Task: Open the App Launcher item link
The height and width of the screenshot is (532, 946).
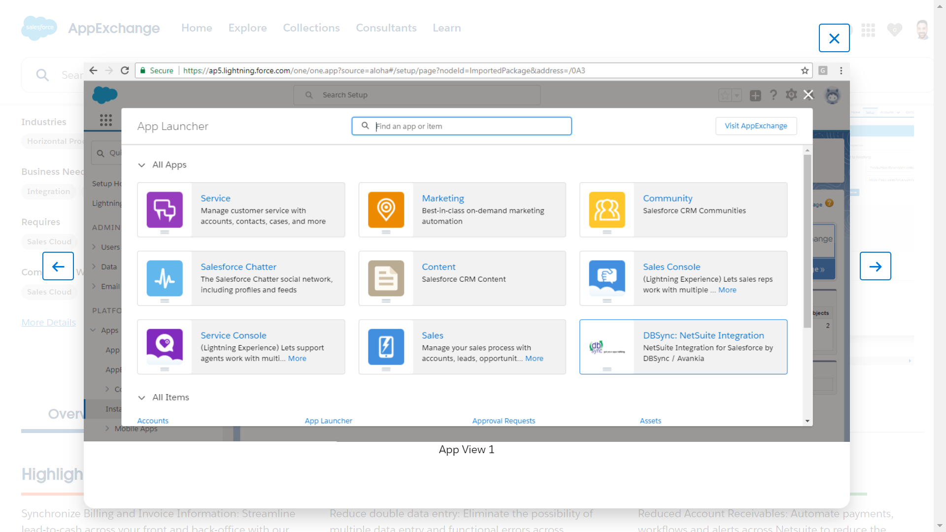Action: (x=328, y=421)
